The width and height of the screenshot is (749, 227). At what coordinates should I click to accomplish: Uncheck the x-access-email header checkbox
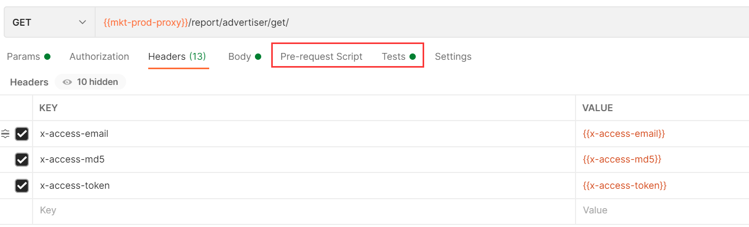(x=22, y=134)
